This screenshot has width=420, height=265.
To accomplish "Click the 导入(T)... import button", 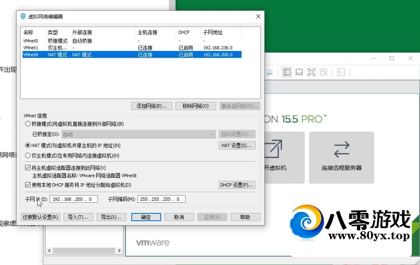I will (x=78, y=217).
